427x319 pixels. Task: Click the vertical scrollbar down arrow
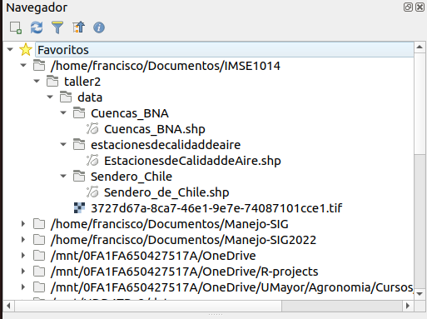click(420, 294)
